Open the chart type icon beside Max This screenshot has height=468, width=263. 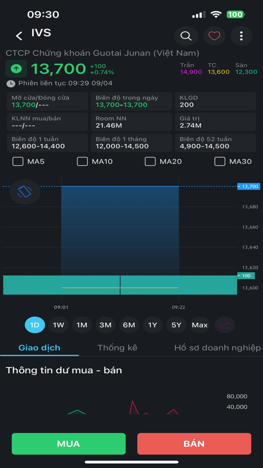(x=225, y=325)
